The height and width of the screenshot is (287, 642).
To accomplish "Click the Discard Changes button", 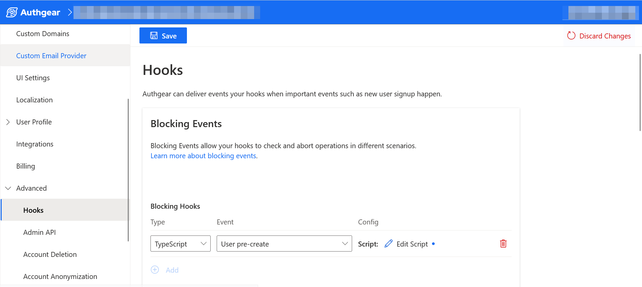I will click(x=599, y=36).
